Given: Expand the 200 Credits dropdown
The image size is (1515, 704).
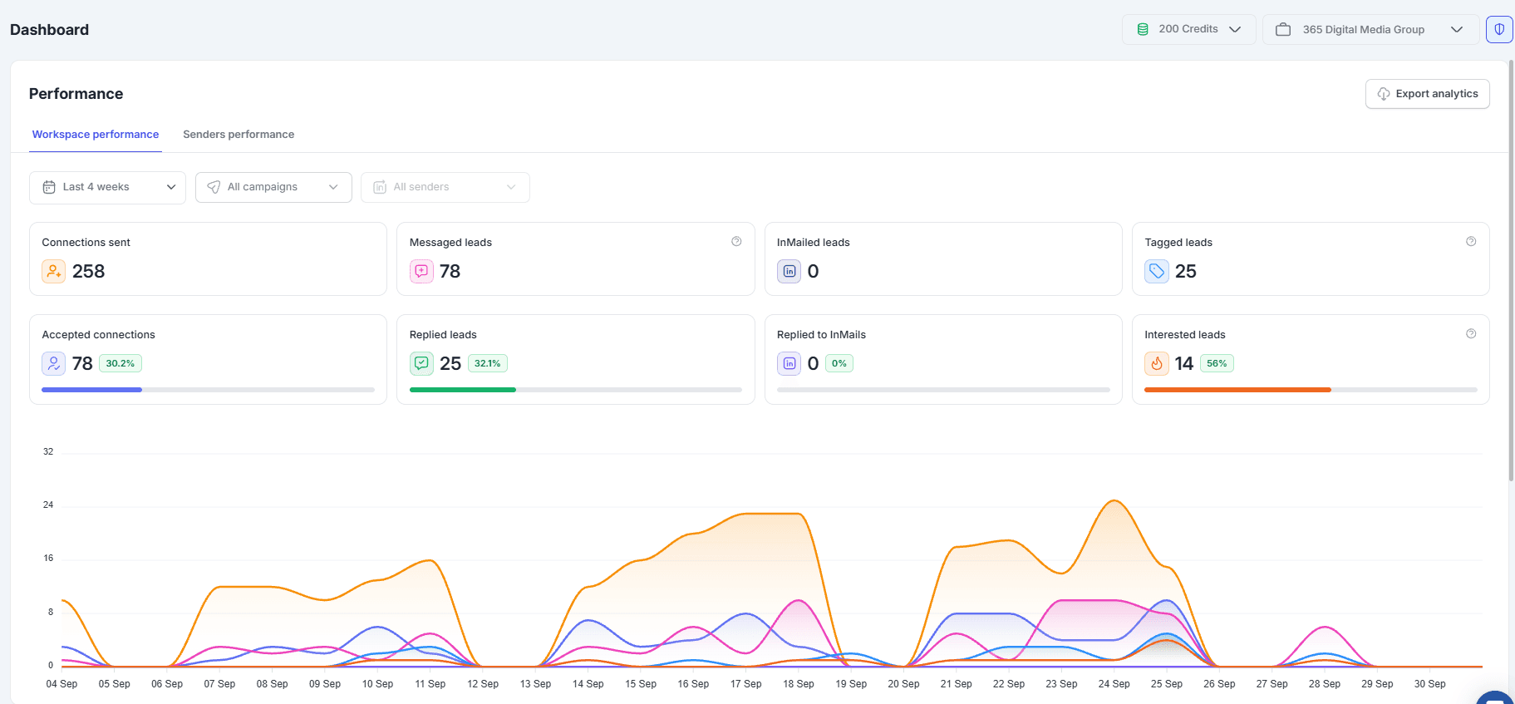Looking at the screenshot, I should [1188, 29].
